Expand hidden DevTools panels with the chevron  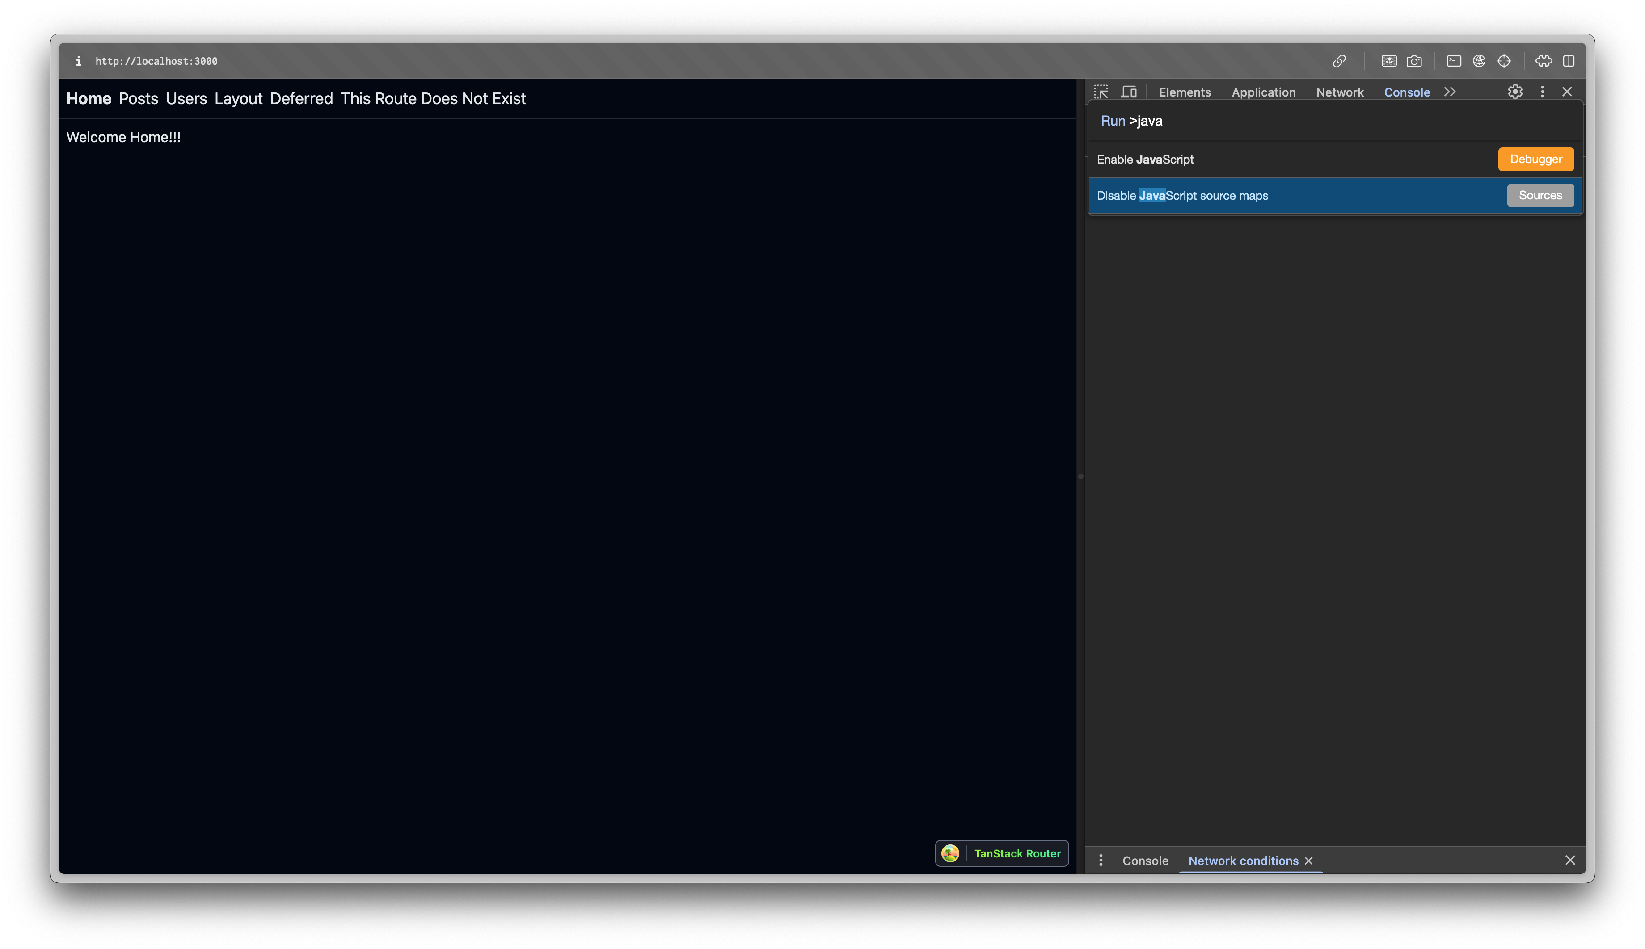[1450, 92]
